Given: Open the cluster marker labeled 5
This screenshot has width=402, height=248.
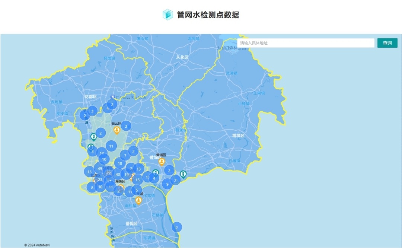Looking at the screenshot, I should click(137, 190).
